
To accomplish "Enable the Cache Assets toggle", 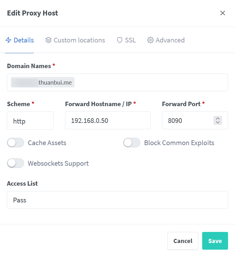I will (15, 143).
